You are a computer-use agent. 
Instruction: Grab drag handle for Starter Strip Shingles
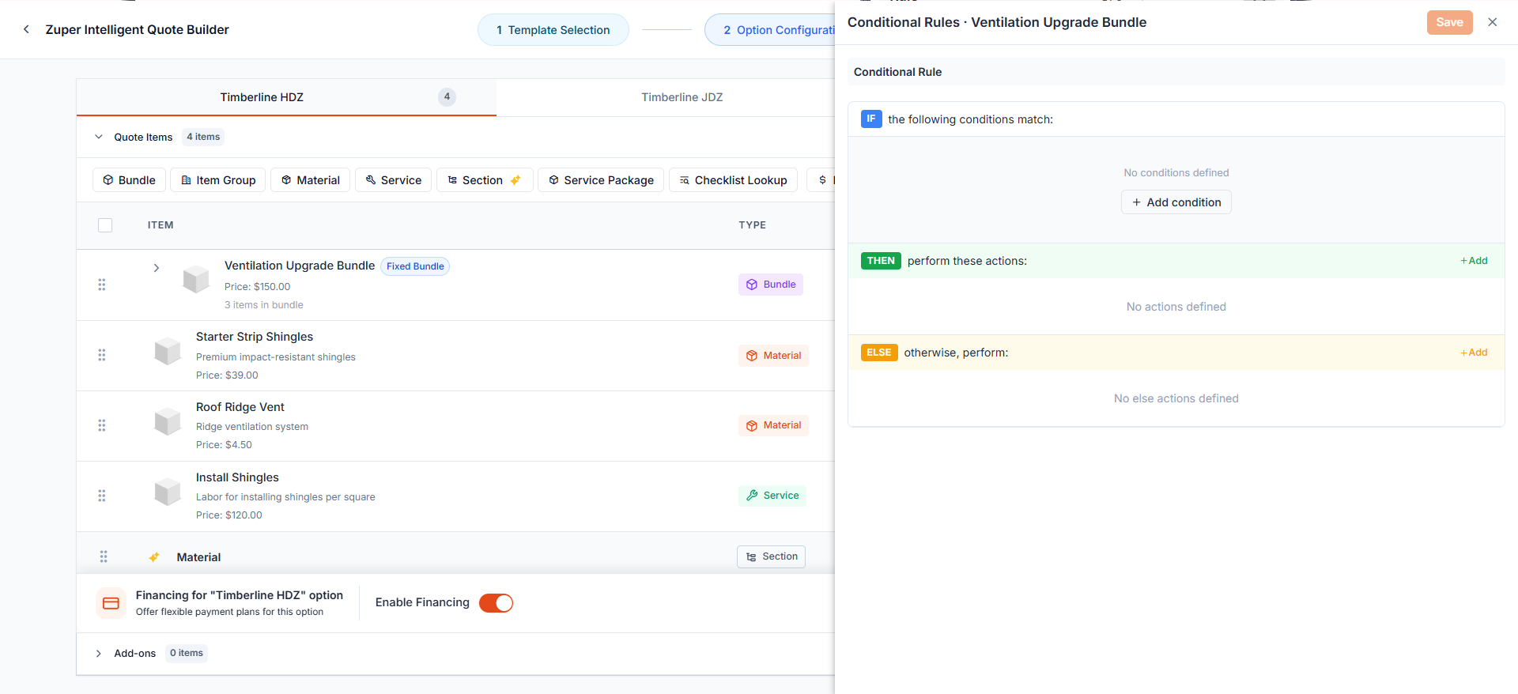(x=102, y=355)
